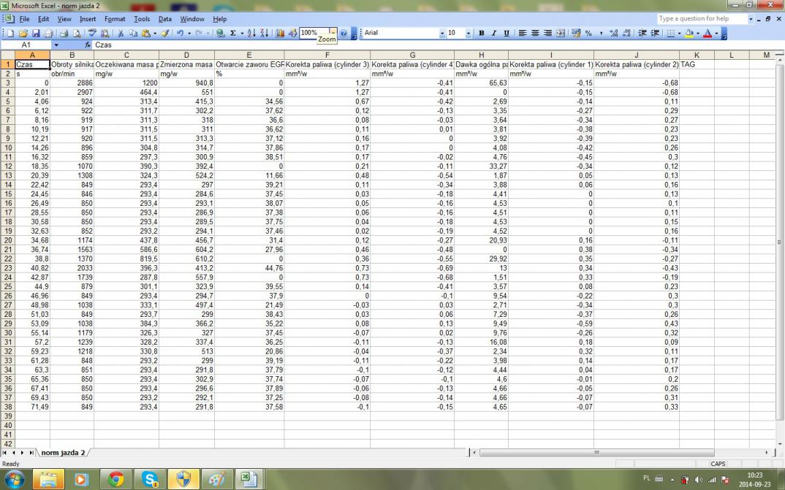Screen dimensions: 785x490
Task: Launch the Chart Wizard icon
Action: pos(281,34)
